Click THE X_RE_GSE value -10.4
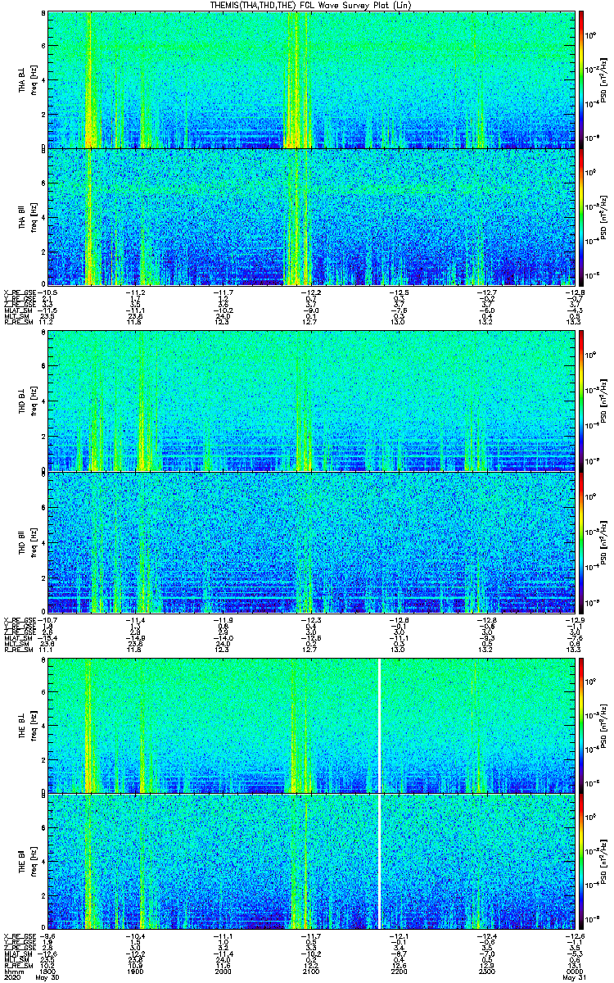The height and width of the screenshot is (983, 614). click(x=135, y=935)
